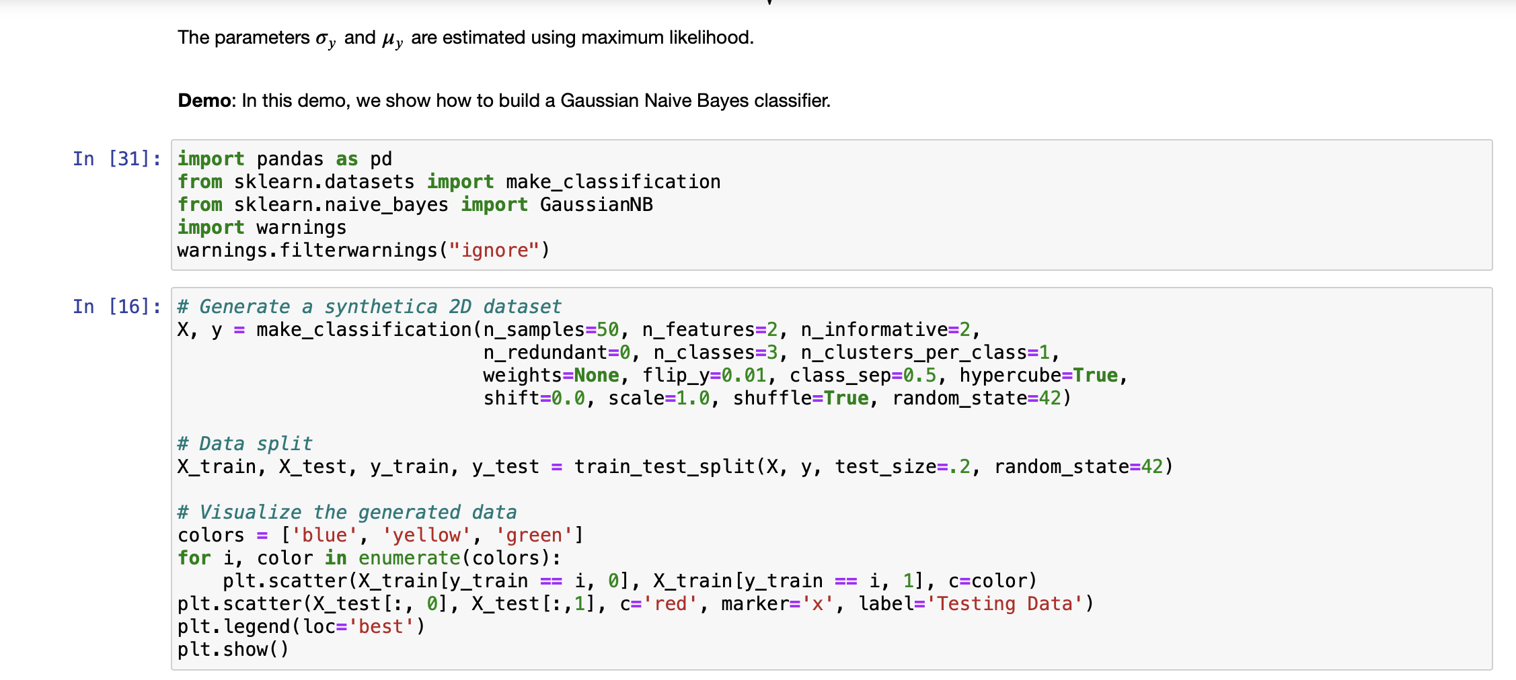Click the plt.show() call
1516x680 pixels.
233,648
